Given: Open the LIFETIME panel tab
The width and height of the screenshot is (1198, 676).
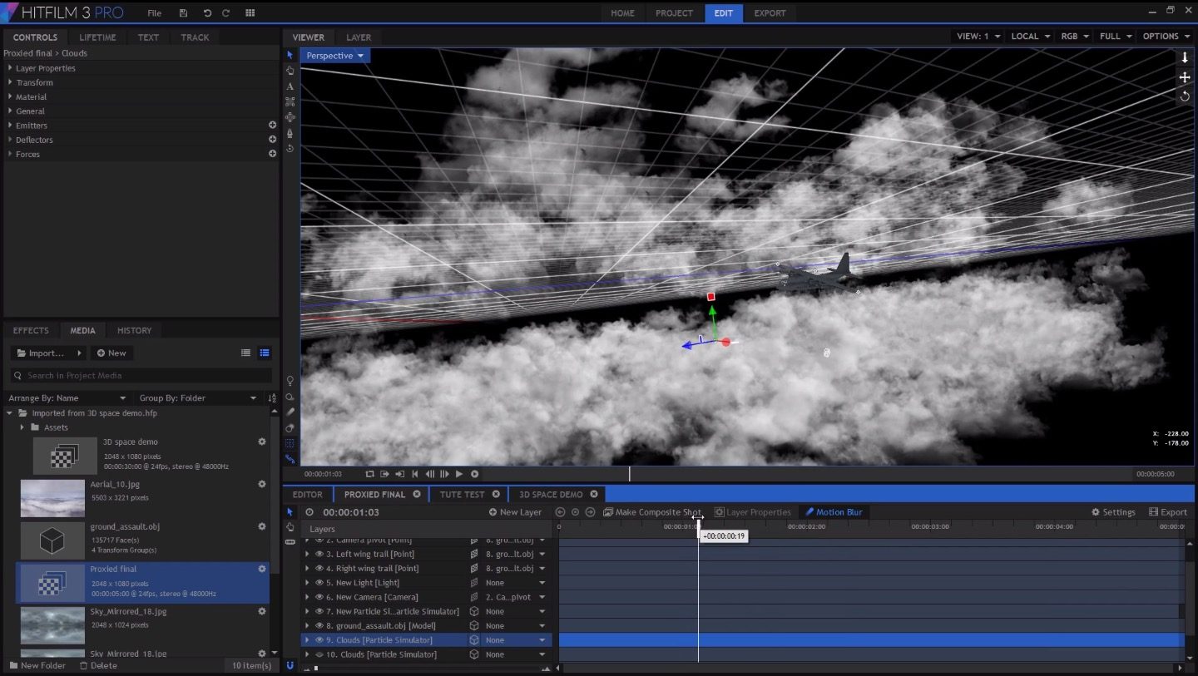Looking at the screenshot, I should [97, 37].
